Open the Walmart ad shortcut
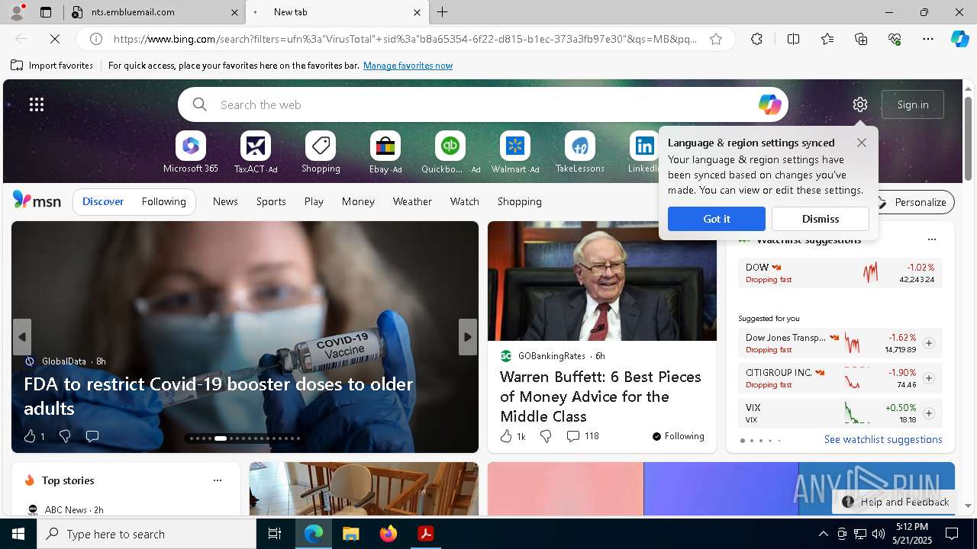The width and height of the screenshot is (977, 549). [515, 152]
